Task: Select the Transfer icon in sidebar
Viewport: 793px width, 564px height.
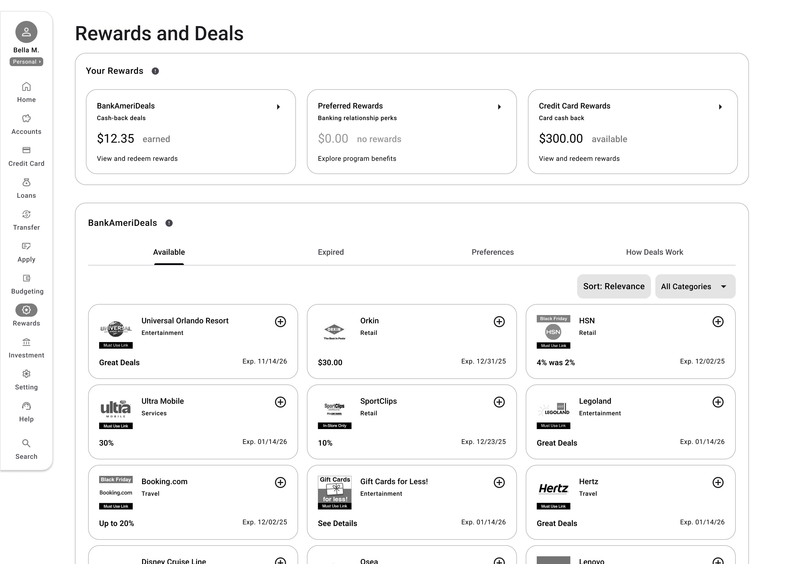Action: click(x=26, y=214)
